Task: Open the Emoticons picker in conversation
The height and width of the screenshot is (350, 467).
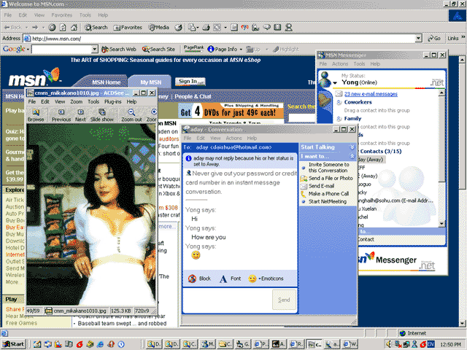Action: click(x=266, y=279)
